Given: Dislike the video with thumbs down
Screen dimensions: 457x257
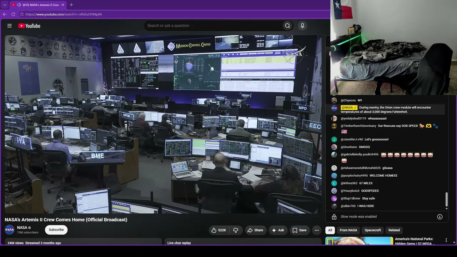Looking at the screenshot, I should (236, 230).
